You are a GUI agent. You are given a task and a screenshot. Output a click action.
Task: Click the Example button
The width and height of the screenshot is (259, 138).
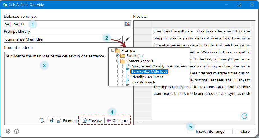click(x=67, y=121)
